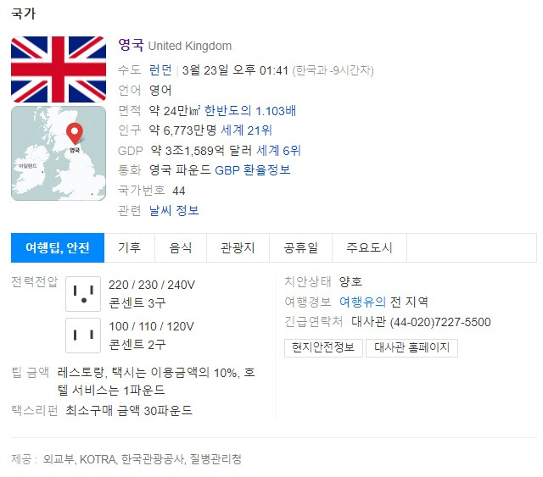Image resolution: width=543 pixels, height=477 pixels.
Task: Click the 3-prong outlet icon
Action: click(83, 294)
